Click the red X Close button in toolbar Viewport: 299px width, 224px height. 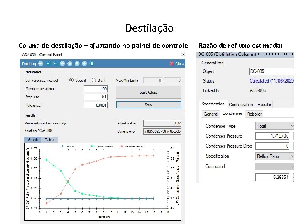177,63
